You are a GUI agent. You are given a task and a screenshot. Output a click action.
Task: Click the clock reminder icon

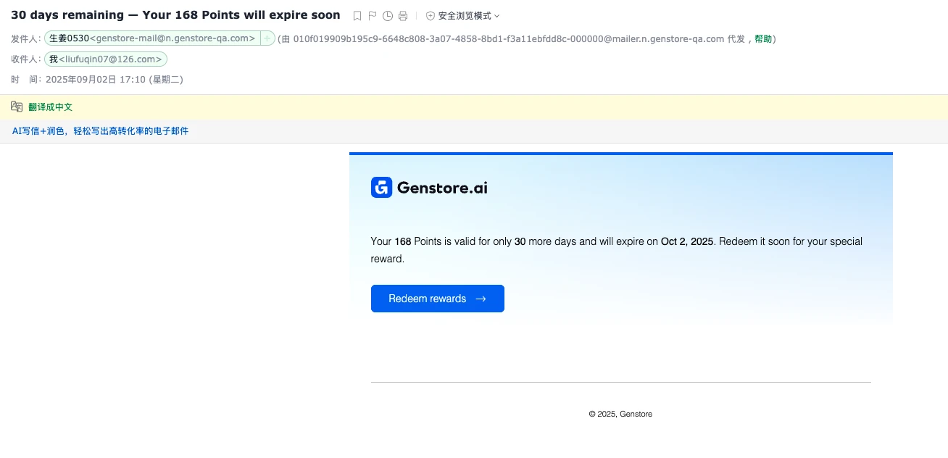(x=388, y=16)
